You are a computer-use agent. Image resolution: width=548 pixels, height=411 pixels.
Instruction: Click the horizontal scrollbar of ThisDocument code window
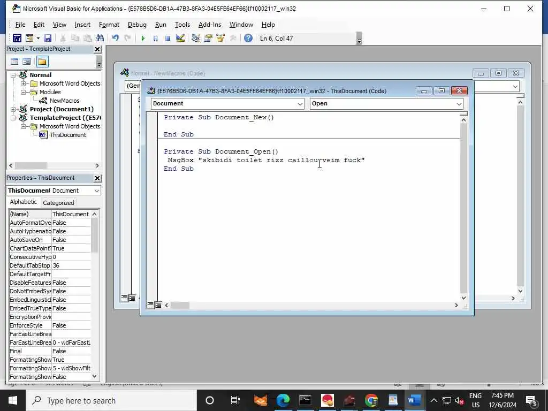pyautogui.click(x=311, y=305)
